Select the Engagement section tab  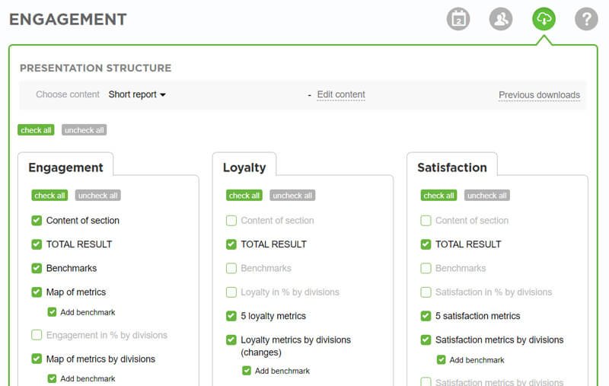pyautogui.click(x=65, y=167)
